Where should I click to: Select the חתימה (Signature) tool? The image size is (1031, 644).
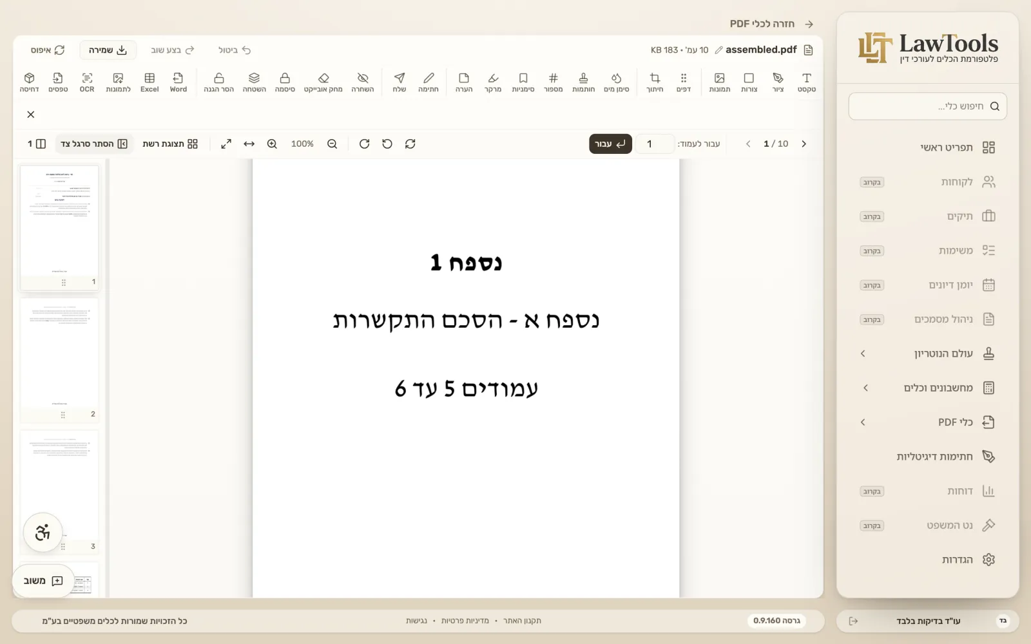click(x=429, y=82)
